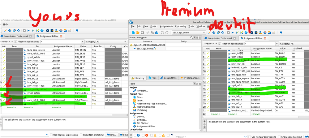Toggle info messages filter checkbox
Screen dimensions: 309x138
[135, 136]
